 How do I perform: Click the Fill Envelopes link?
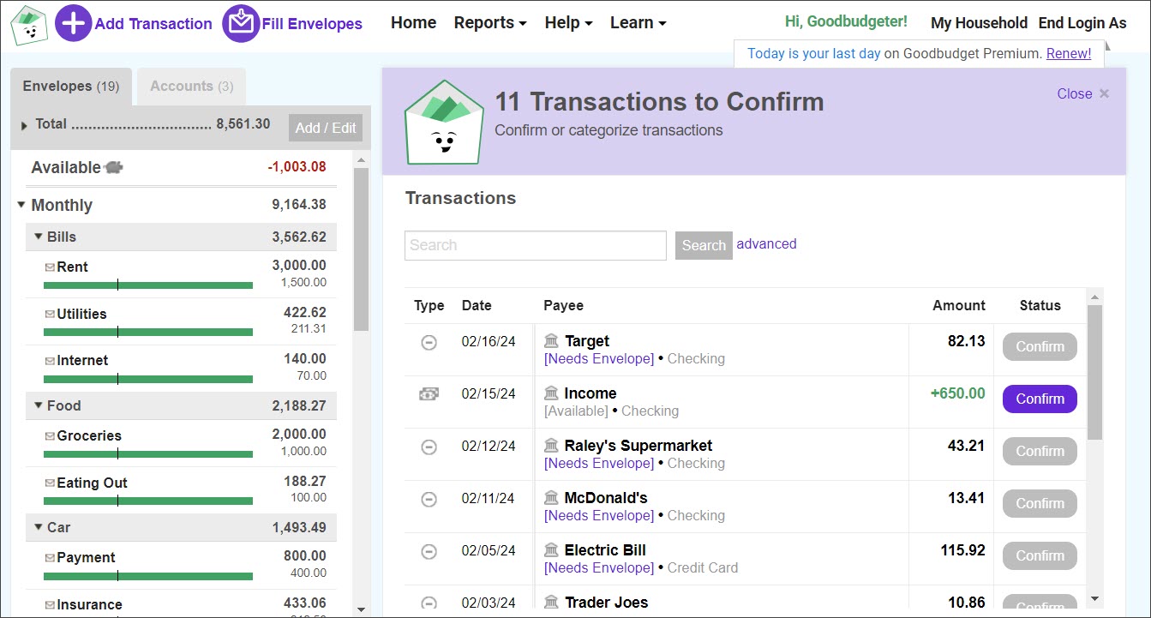tap(312, 24)
